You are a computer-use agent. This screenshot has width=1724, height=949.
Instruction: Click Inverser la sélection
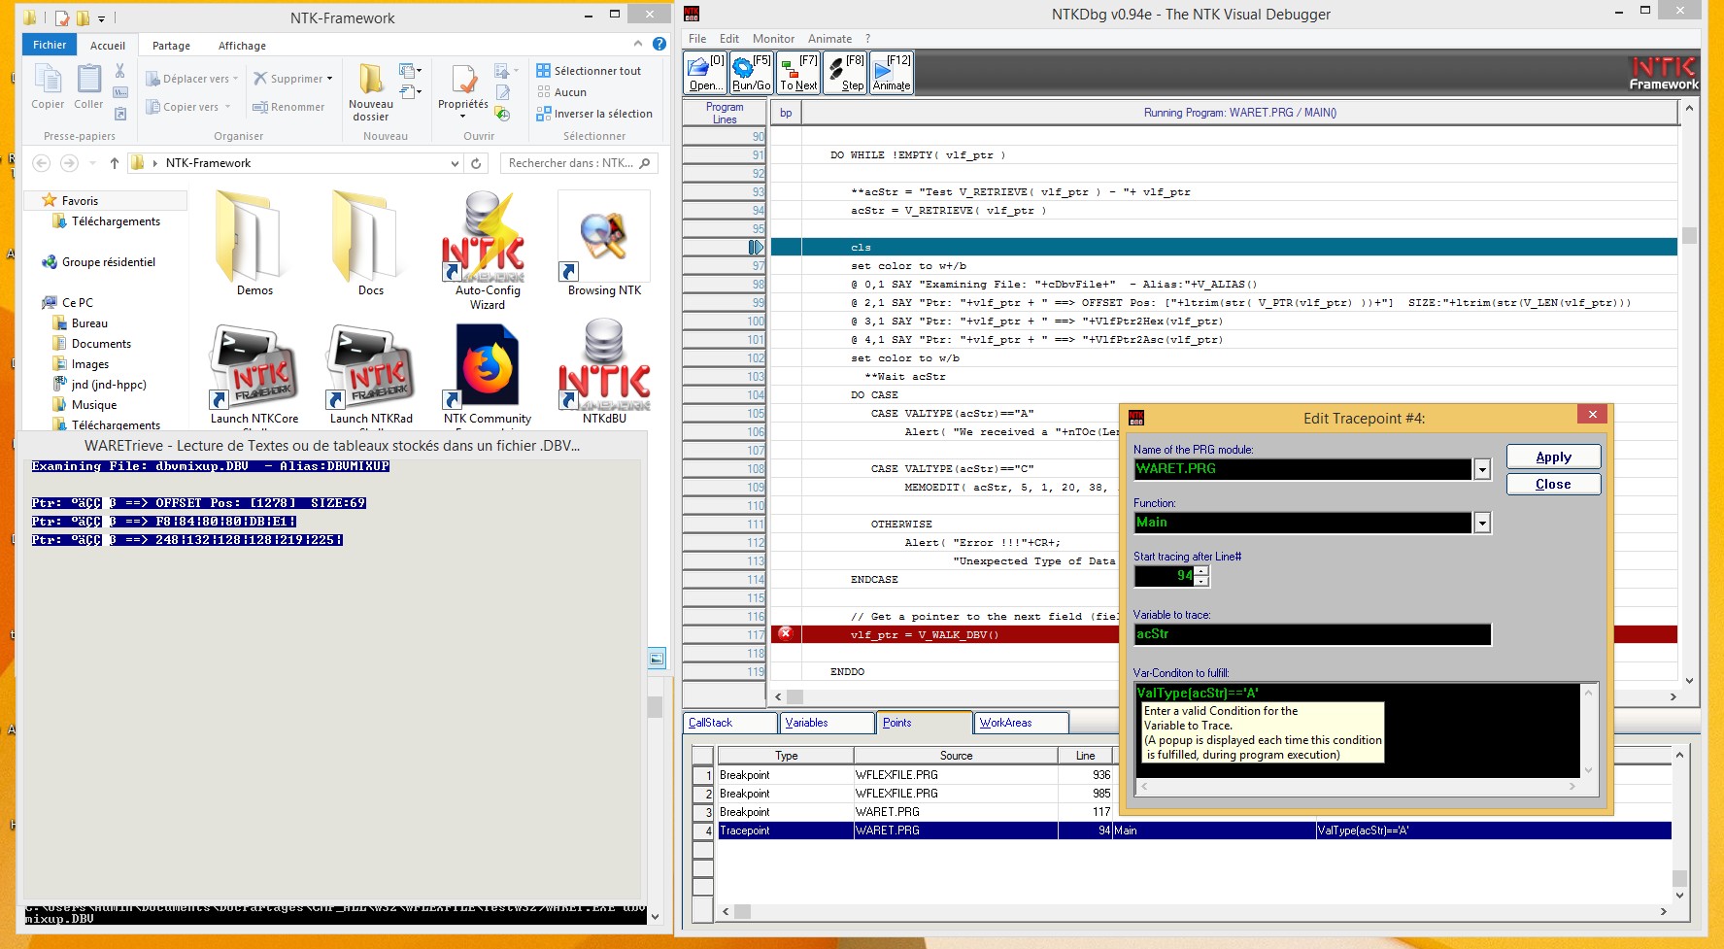click(594, 114)
